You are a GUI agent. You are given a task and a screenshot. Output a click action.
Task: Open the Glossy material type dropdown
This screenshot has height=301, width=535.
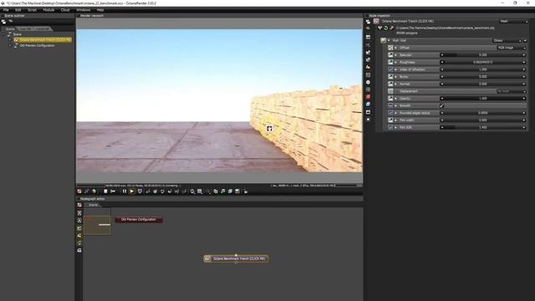(507, 41)
